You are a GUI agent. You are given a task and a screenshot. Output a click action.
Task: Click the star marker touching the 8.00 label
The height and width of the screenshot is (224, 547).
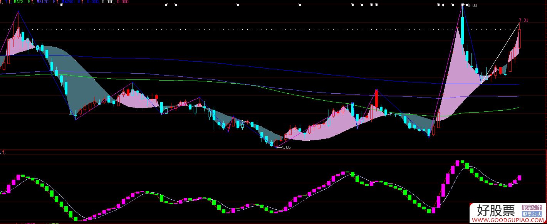pos(467,5)
